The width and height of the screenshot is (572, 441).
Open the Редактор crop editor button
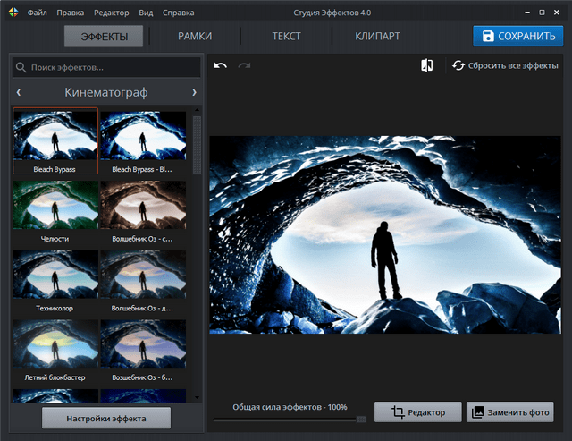pos(417,411)
